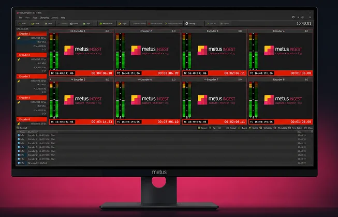Select Encoder 2 in the encoders list
This screenshot has width=338, height=217.
pyautogui.click(x=32, y=55)
